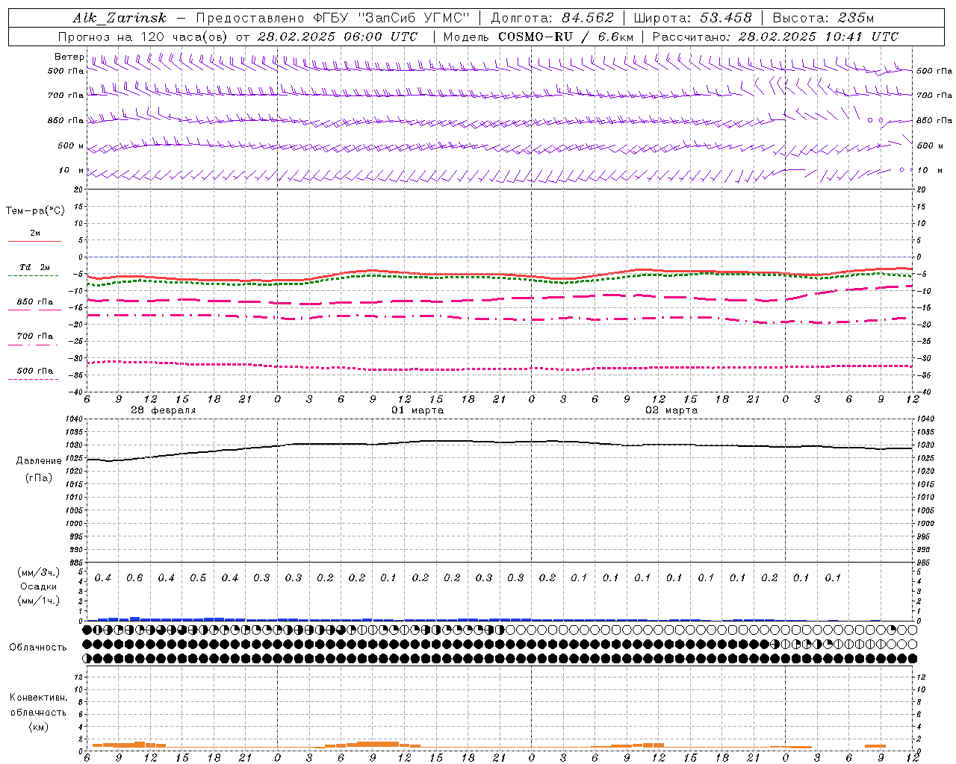Click the "Широта: 53.458" value
956x764 pixels.
pos(692,18)
